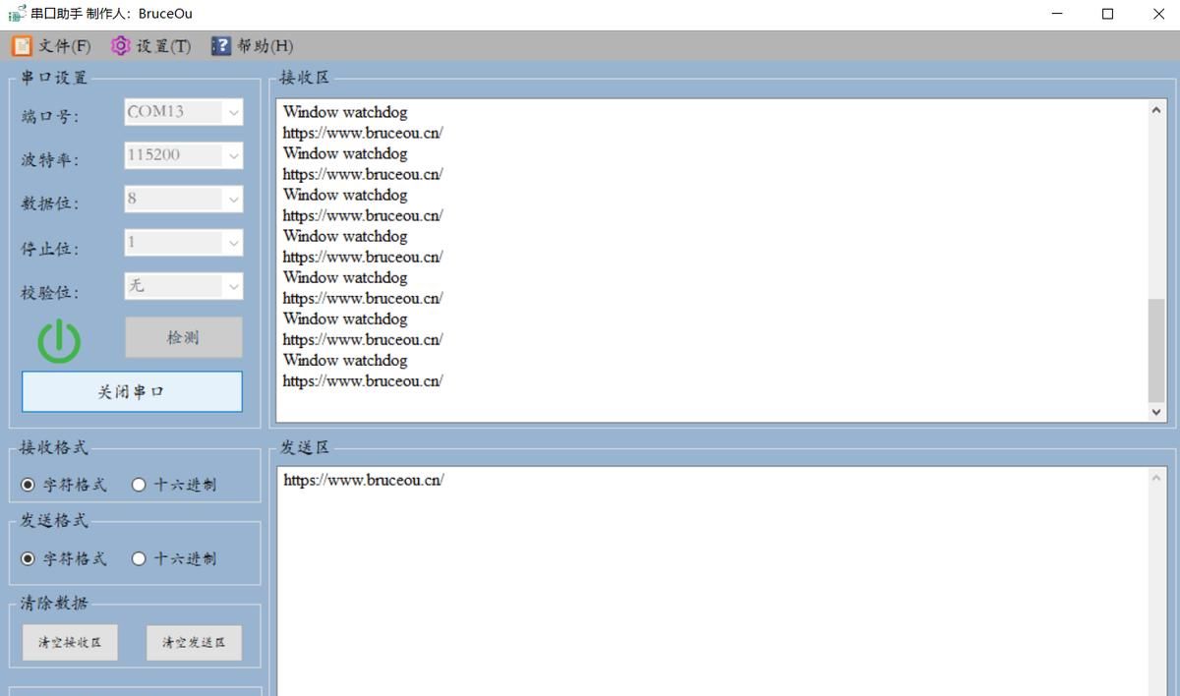Viewport: 1180px width, 696px height.
Task: Select 字符格式 under 发送格式
Action: [x=28, y=558]
